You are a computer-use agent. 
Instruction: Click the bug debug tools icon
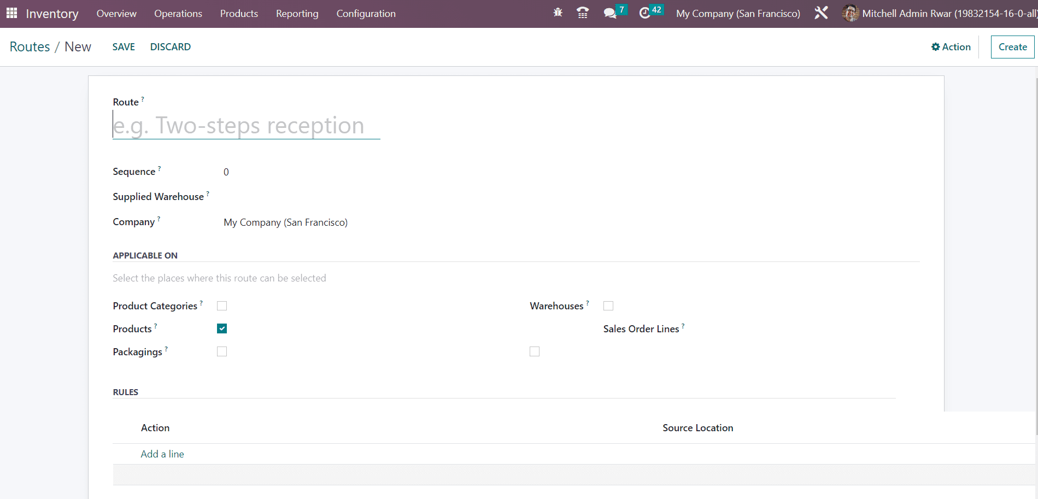(558, 13)
